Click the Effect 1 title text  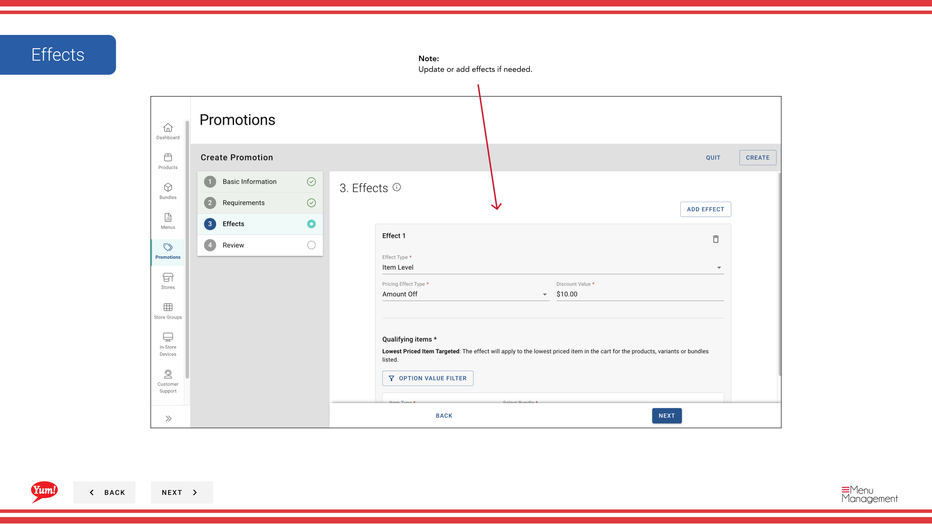click(x=394, y=236)
